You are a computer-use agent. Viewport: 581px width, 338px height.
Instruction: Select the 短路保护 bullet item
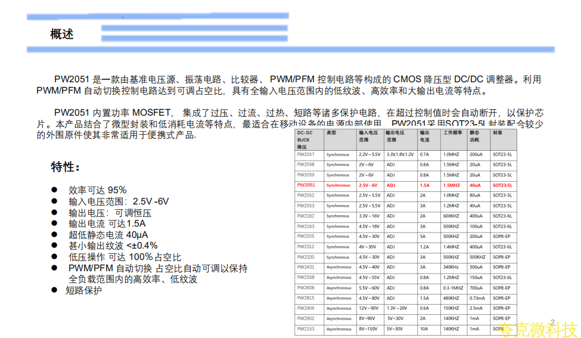pyautogui.click(x=84, y=290)
